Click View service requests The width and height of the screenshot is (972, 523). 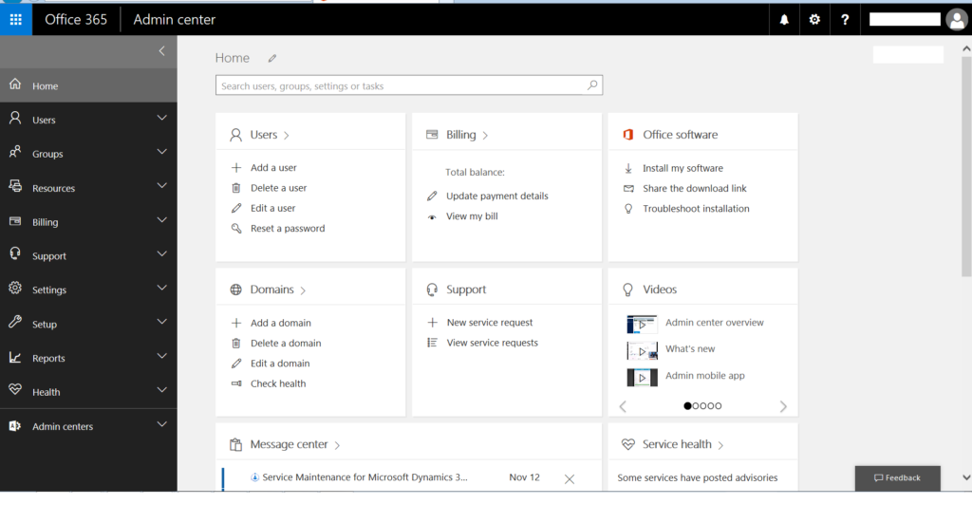pos(493,343)
